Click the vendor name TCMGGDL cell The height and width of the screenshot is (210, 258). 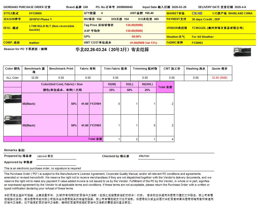pos(217,28)
